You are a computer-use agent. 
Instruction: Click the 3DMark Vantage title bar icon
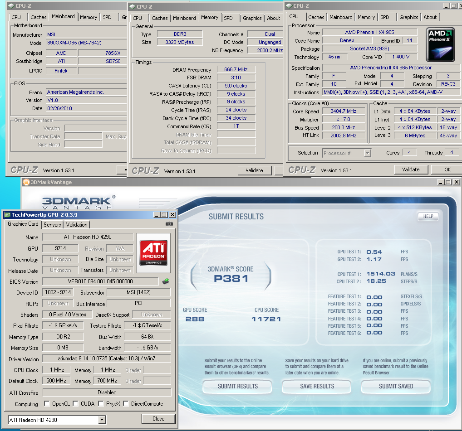pos(26,182)
